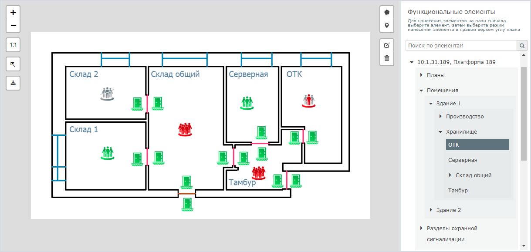Image resolution: width=531 pixels, height=252 pixels.
Task: Expand the Планы tree node
Action: coord(421,75)
